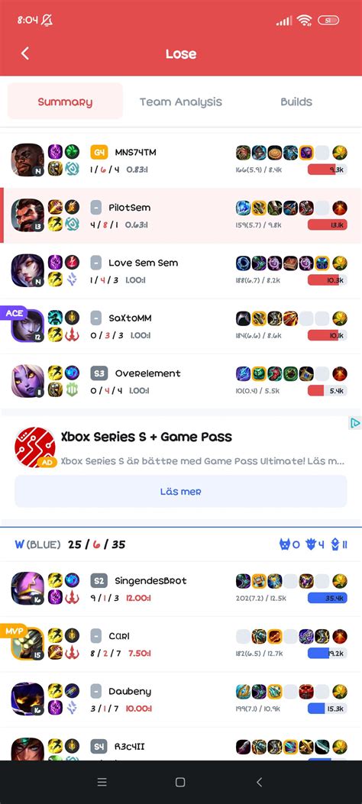This screenshot has height=804, width=362.
Task: Open the PilotSem player row
Action: pyautogui.click(x=181, y=215)
